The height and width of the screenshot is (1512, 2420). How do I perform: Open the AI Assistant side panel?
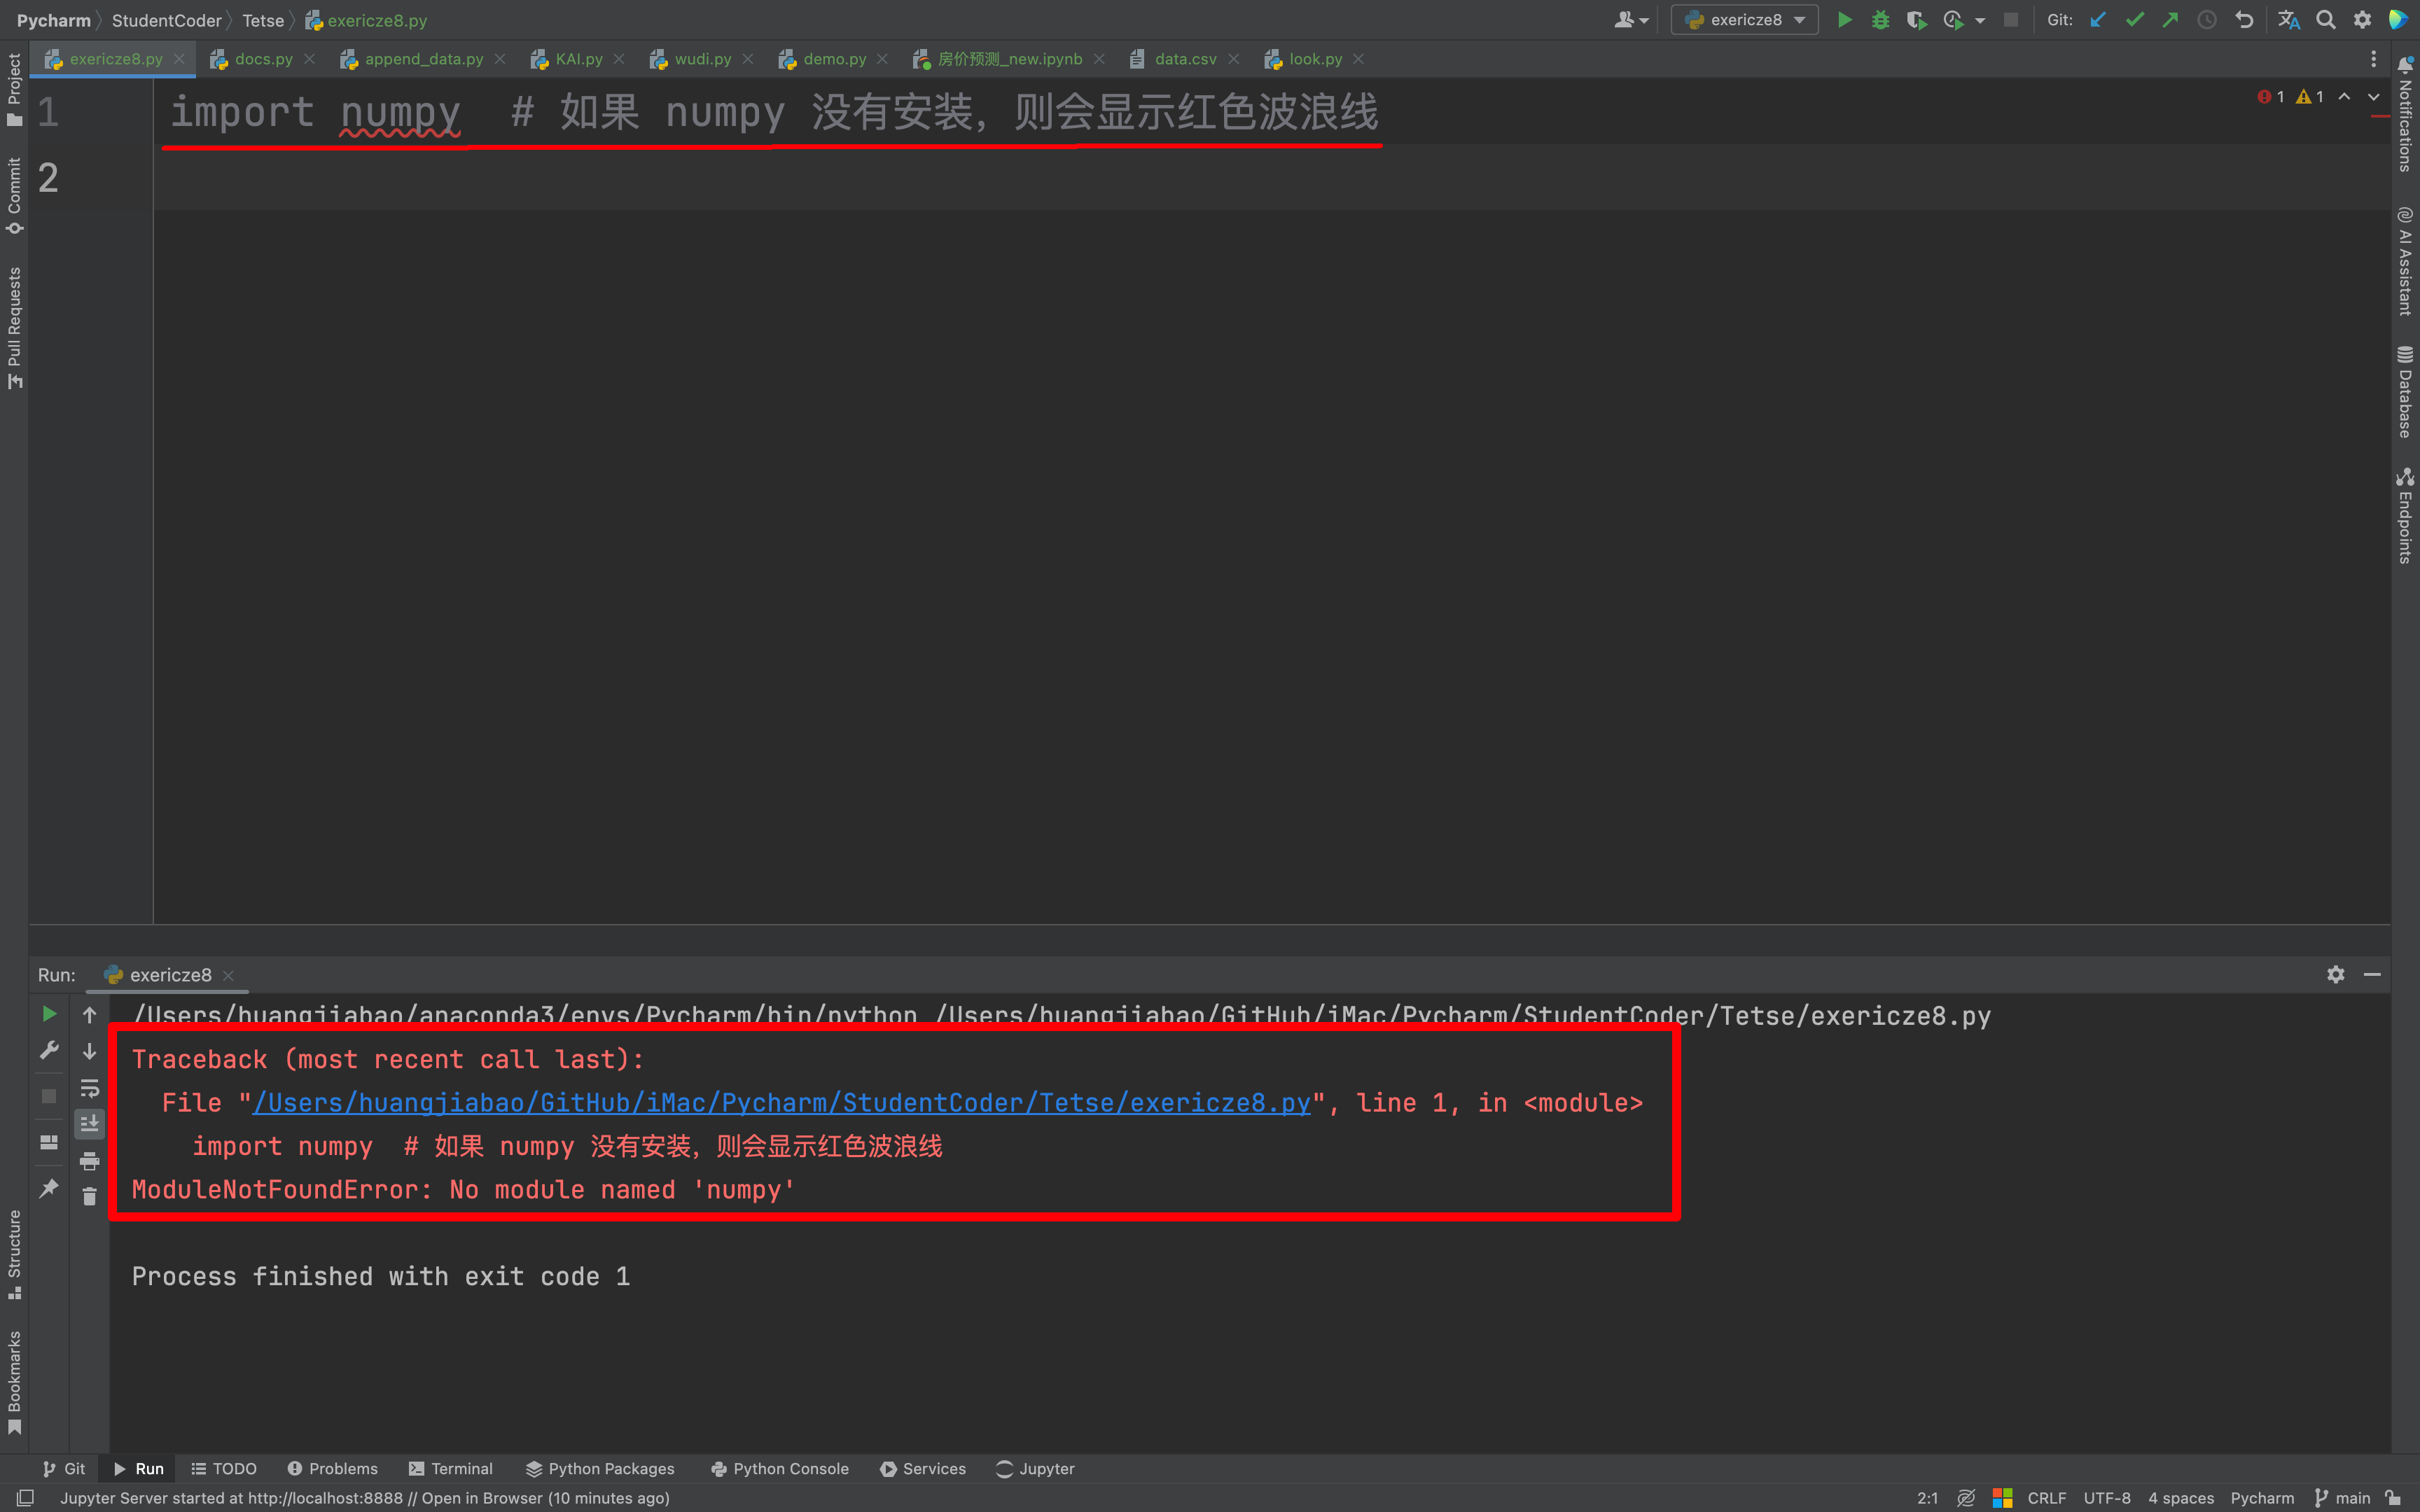click(x=2406, y=261)
